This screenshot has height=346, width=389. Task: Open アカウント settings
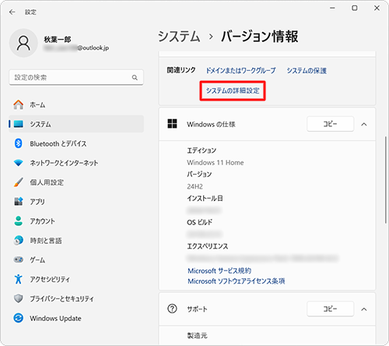tap(76, 221)
